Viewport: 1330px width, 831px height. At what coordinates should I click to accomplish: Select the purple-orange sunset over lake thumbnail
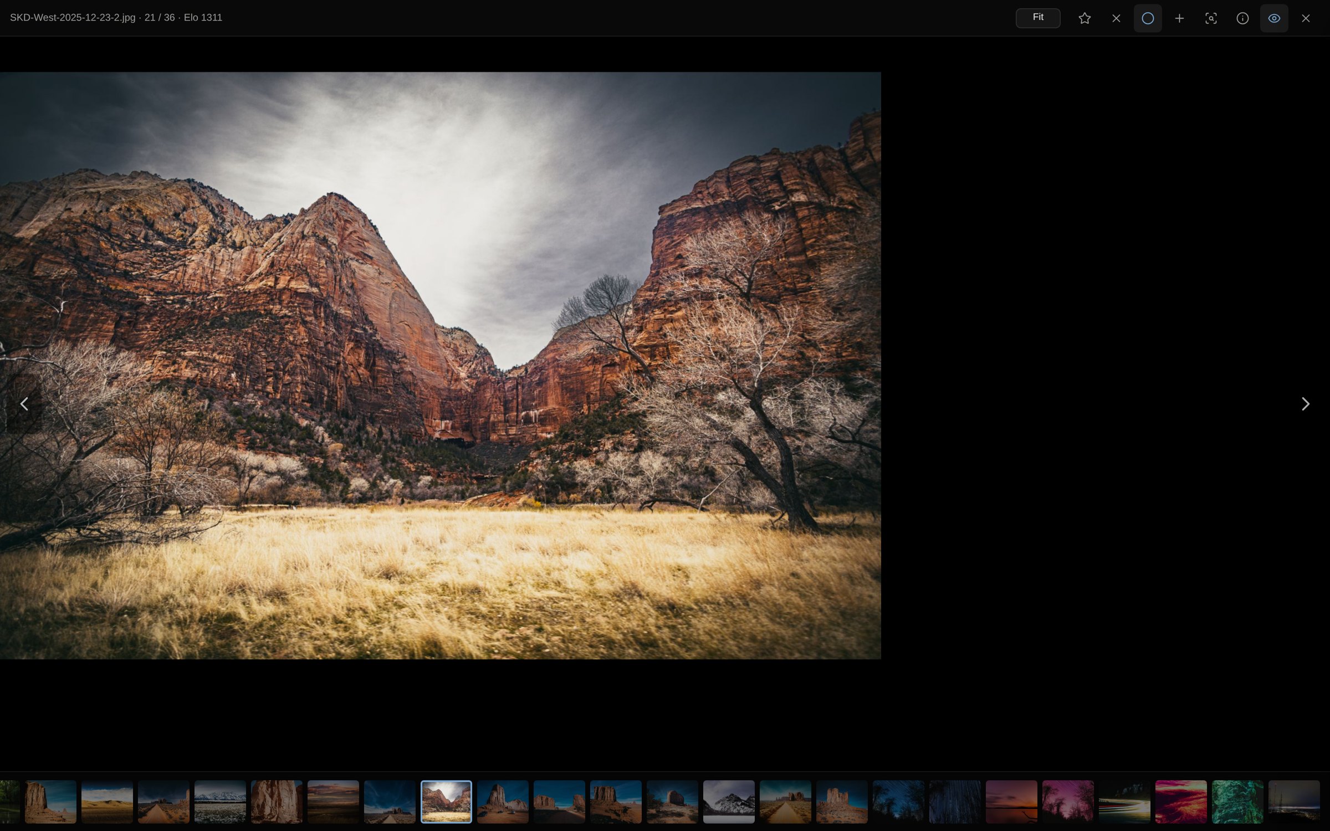[x=1011, y=802]
